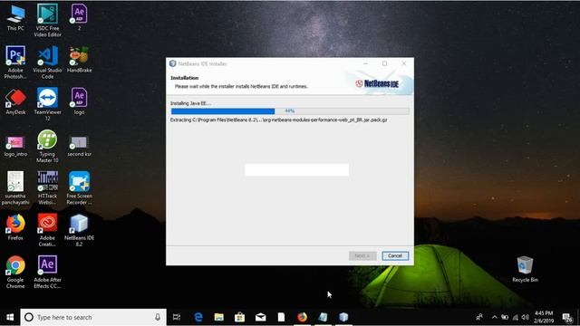Open Mail app from the taskbar
The image size is (580, 326).
point(260,317)
